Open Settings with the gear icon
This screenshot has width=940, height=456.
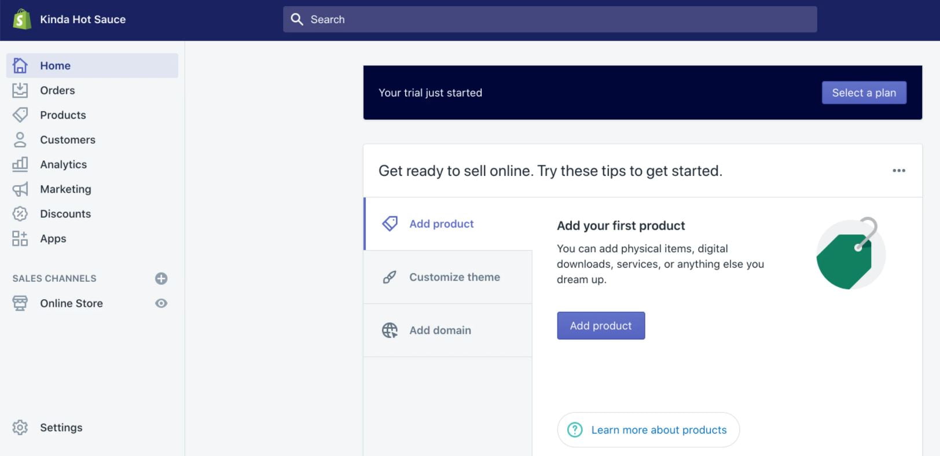pos(20,427)
